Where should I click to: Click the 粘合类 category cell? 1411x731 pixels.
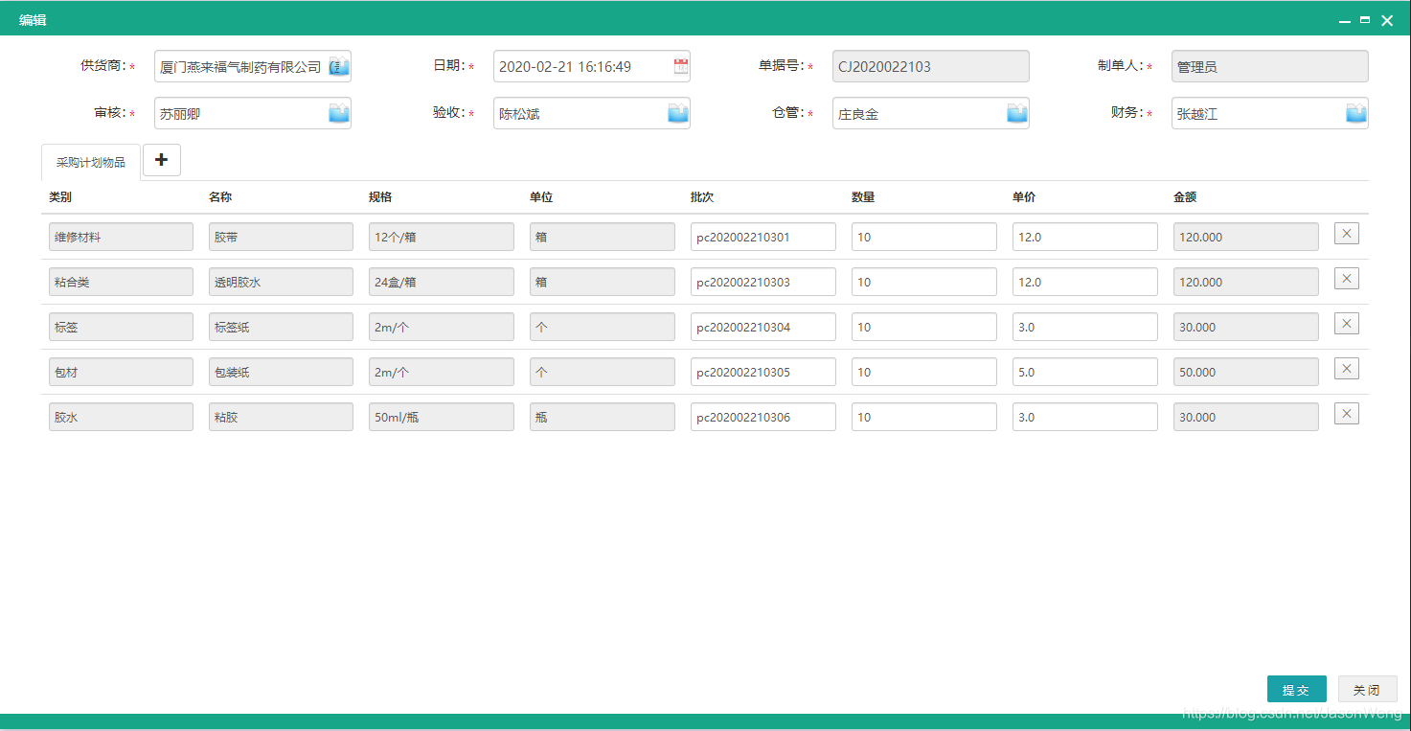coord(121,282)
